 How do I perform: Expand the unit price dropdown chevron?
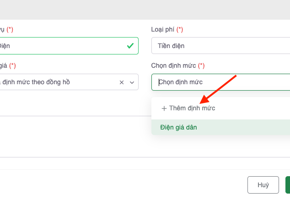pos(132,82)
